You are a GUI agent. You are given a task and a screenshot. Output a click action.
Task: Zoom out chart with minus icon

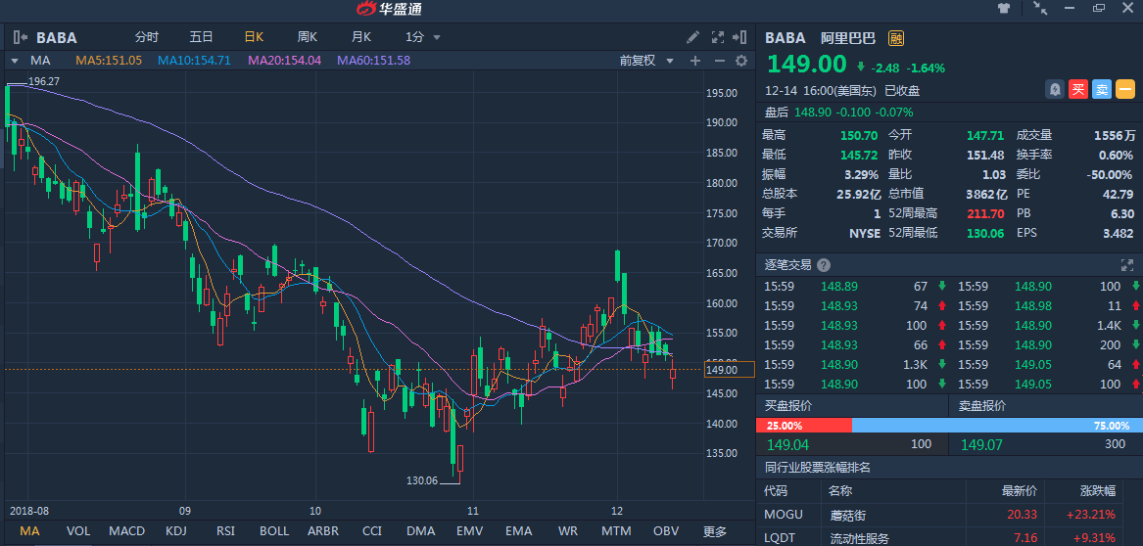click(719, 61)
